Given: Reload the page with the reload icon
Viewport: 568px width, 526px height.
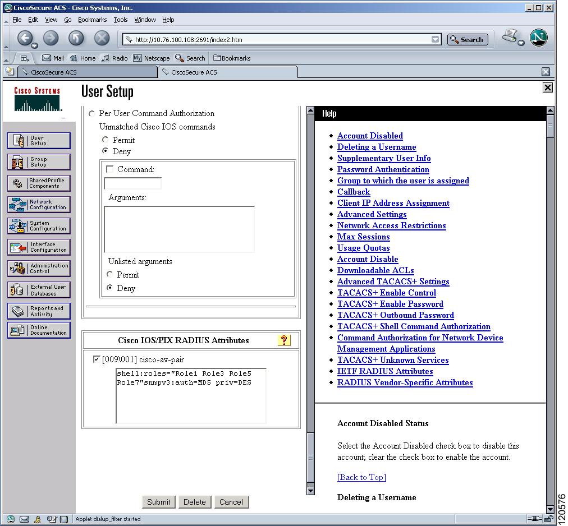Looking at the screenshot, I should pyautogui.click(x=76, y=38).
